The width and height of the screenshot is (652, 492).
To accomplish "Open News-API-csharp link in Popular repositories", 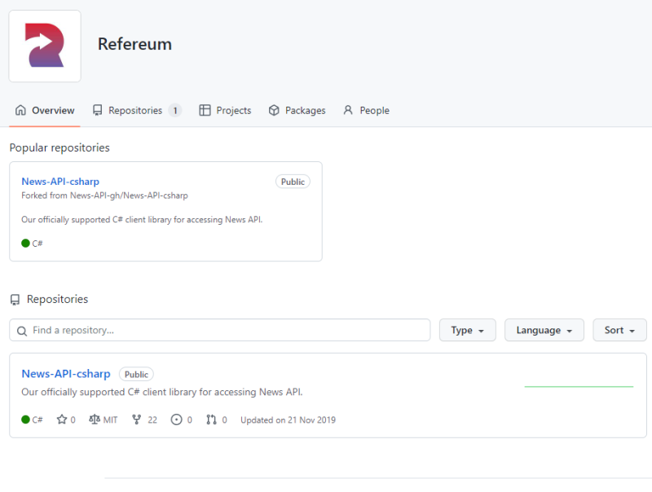I will tap(60, 182).
